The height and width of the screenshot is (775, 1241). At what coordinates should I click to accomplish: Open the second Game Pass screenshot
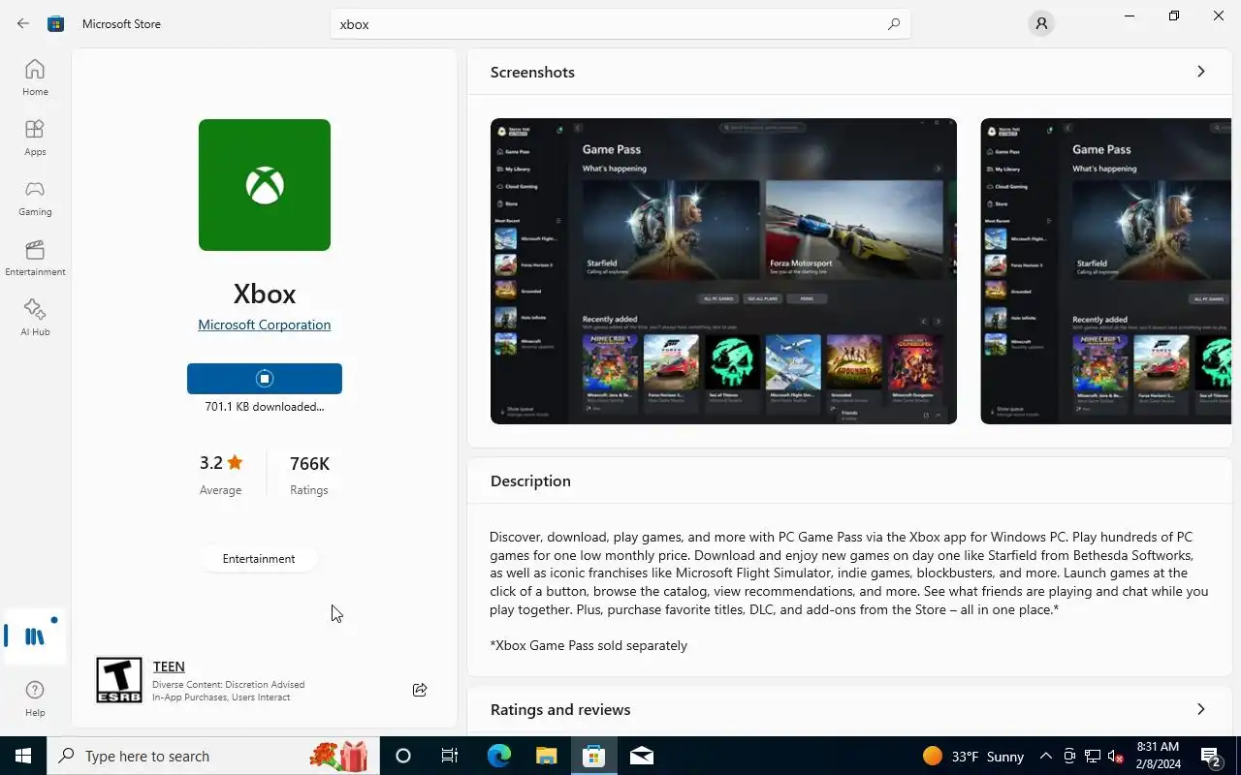(1106, 271)
